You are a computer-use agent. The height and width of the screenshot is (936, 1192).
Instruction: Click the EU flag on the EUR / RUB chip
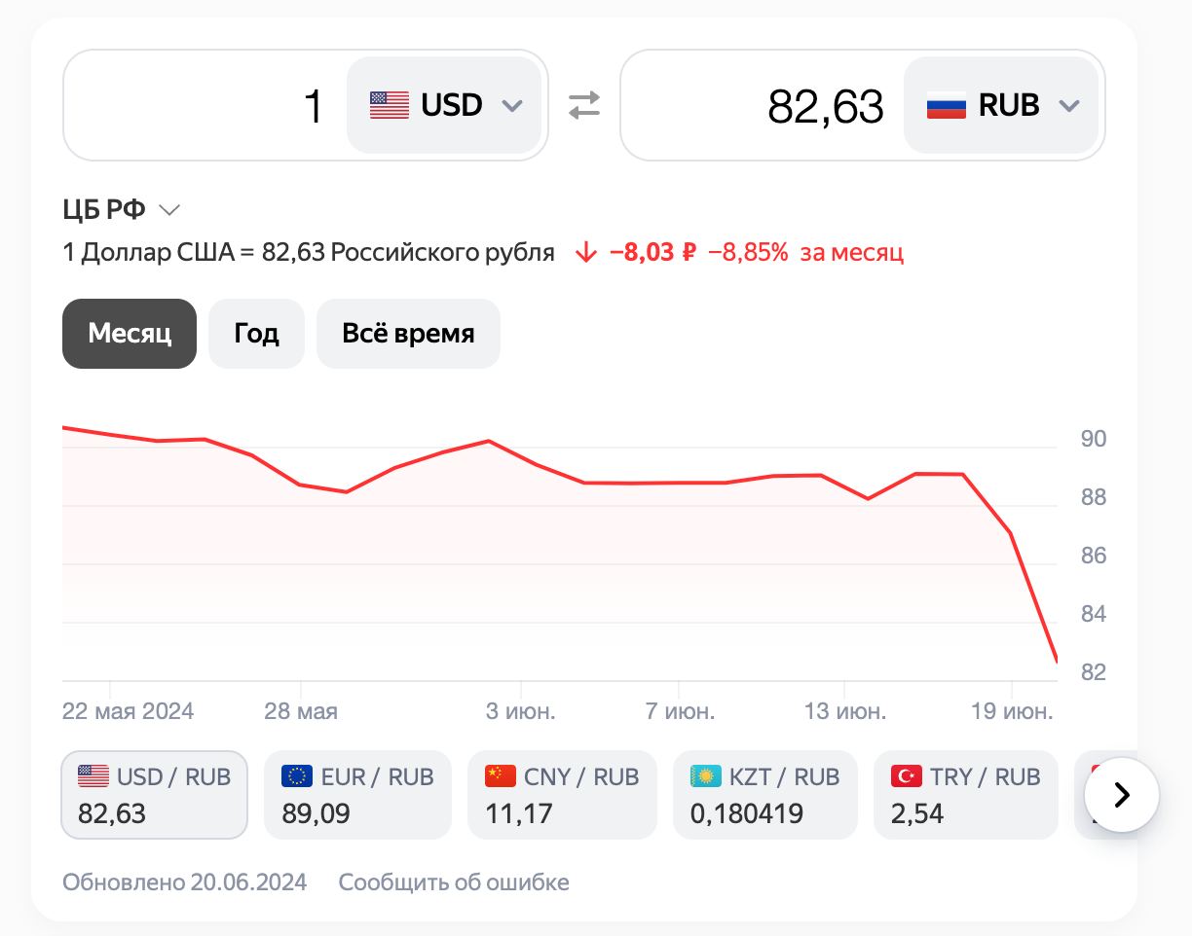pos(297,775)
